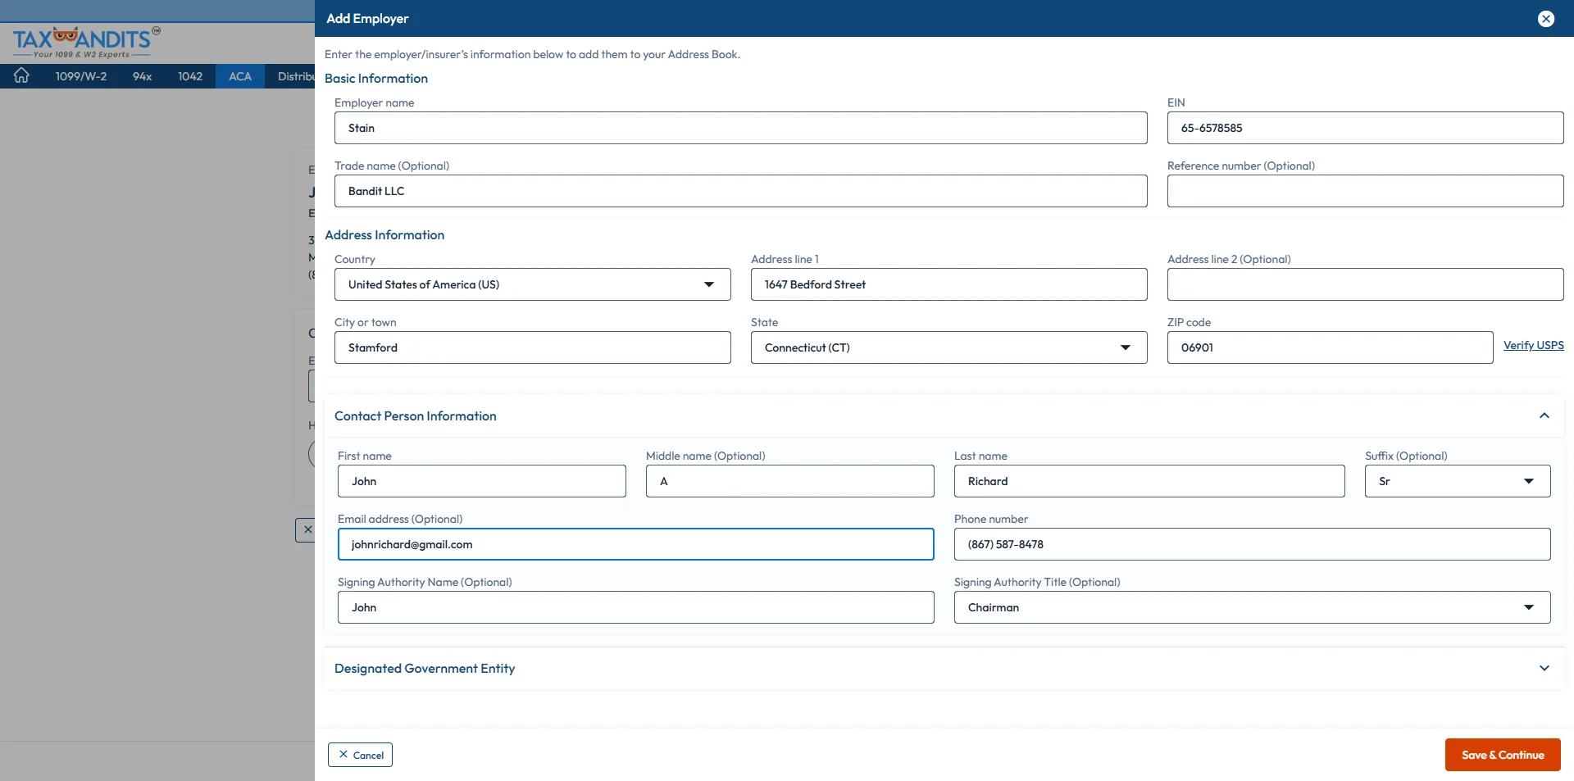This screenshot has height=781, width=1574.
Task: Close the Add Employer panel
Action: coord(1546,18)
